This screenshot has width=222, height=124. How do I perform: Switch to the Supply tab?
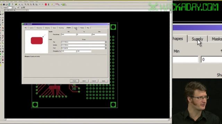[x=76, y=28]
